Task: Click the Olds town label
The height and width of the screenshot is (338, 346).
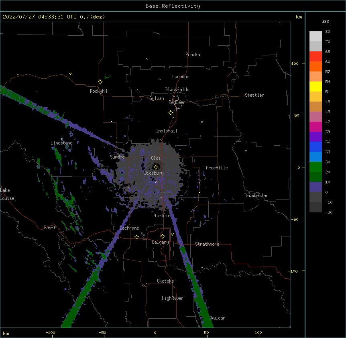Action: pos(156,158)
